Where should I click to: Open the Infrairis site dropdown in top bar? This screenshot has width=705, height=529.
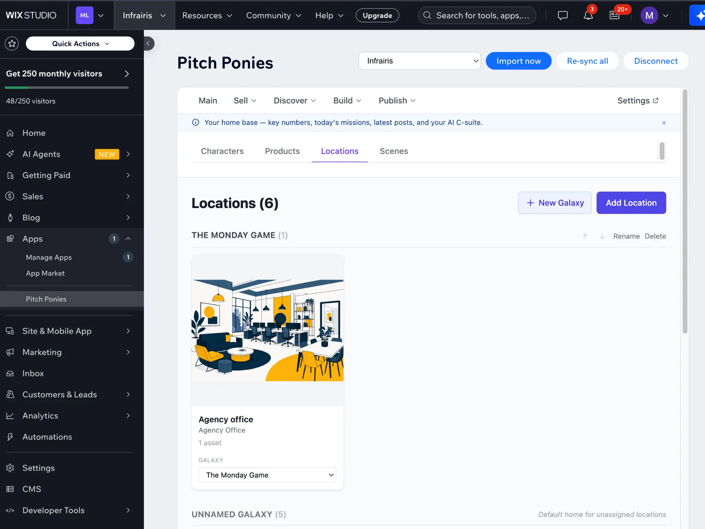144,15
